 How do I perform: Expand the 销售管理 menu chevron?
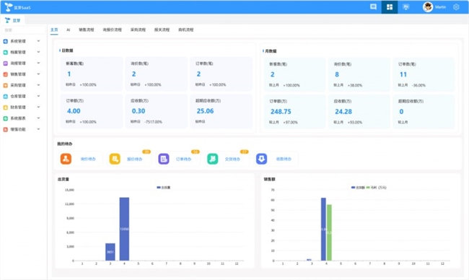click(x=38, y=74)
